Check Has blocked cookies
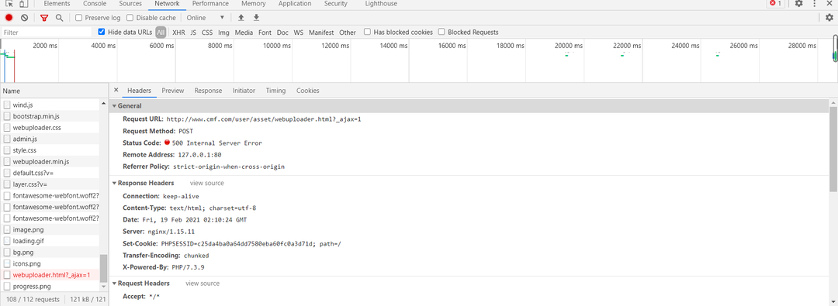 pos(367,32)
